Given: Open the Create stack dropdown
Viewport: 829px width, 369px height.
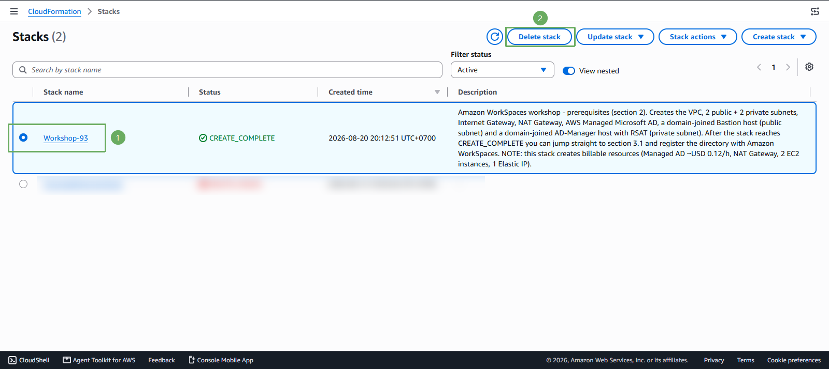Looking at the screenshot, I should [779, 37].
